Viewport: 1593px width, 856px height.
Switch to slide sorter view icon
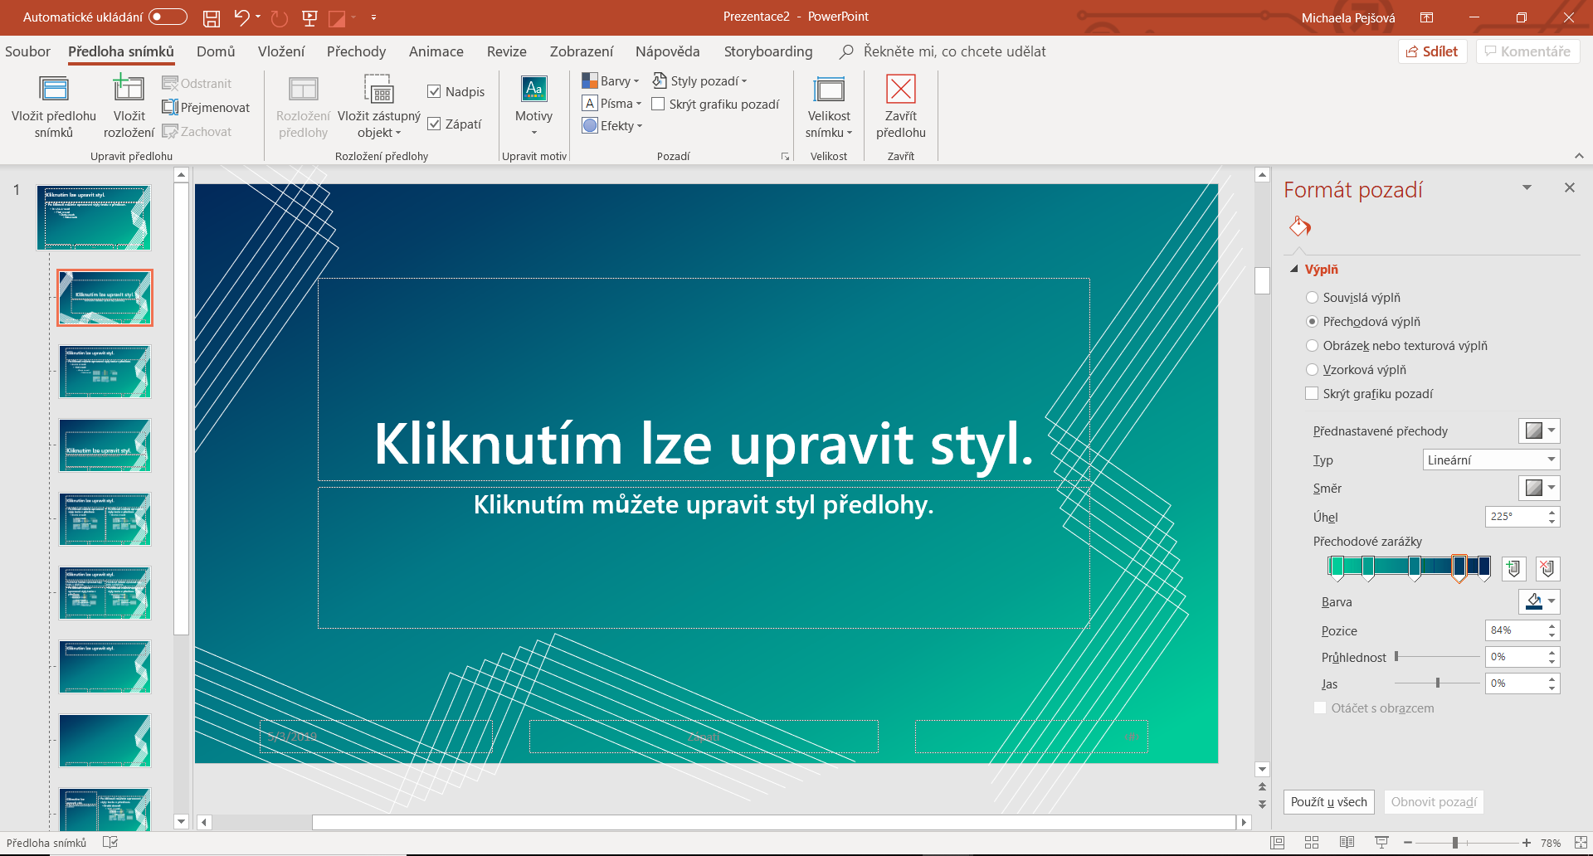pos(1312,843)
